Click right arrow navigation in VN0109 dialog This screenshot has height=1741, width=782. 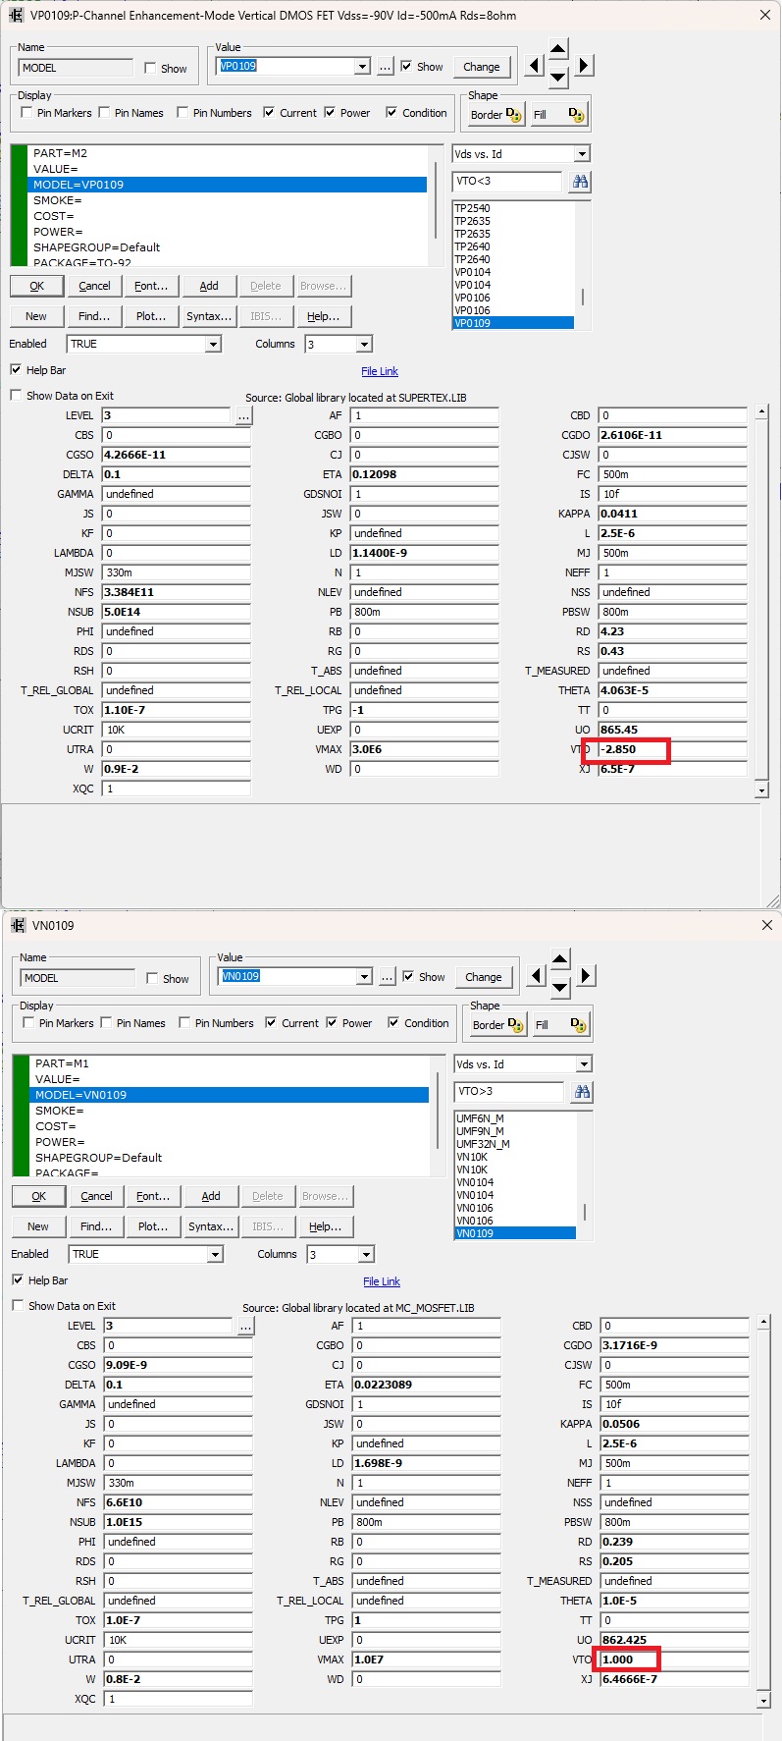(586, 976)
